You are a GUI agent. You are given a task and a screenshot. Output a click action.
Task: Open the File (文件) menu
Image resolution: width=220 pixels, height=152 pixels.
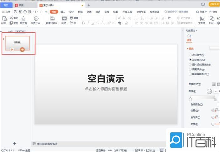point(6,12)
